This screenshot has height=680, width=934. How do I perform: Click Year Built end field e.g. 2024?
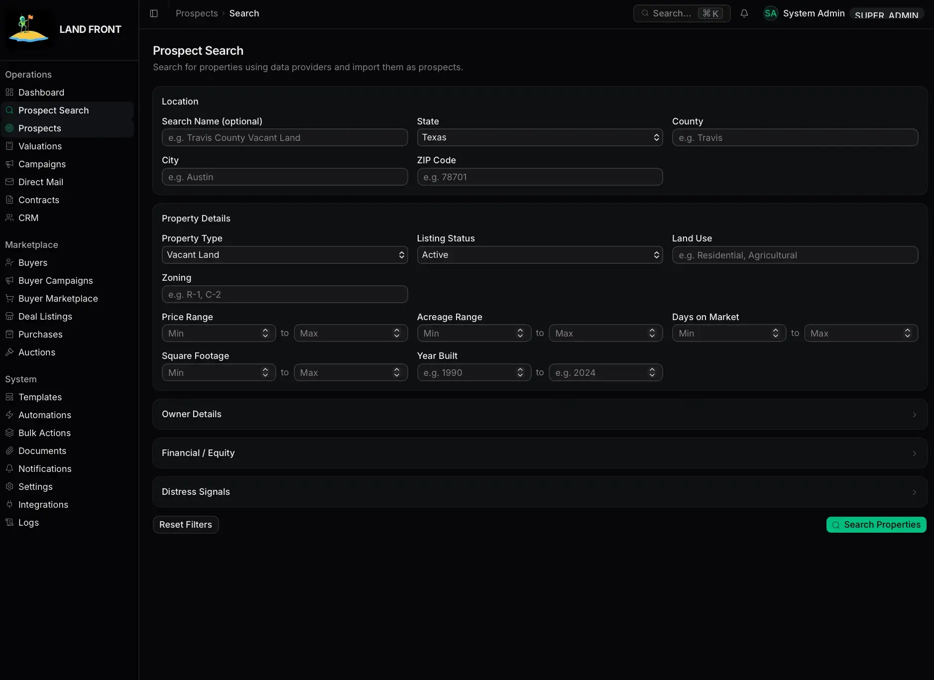click(x=606, y=372)
